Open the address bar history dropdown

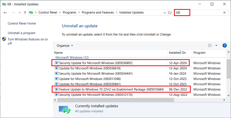coord(165,13)
